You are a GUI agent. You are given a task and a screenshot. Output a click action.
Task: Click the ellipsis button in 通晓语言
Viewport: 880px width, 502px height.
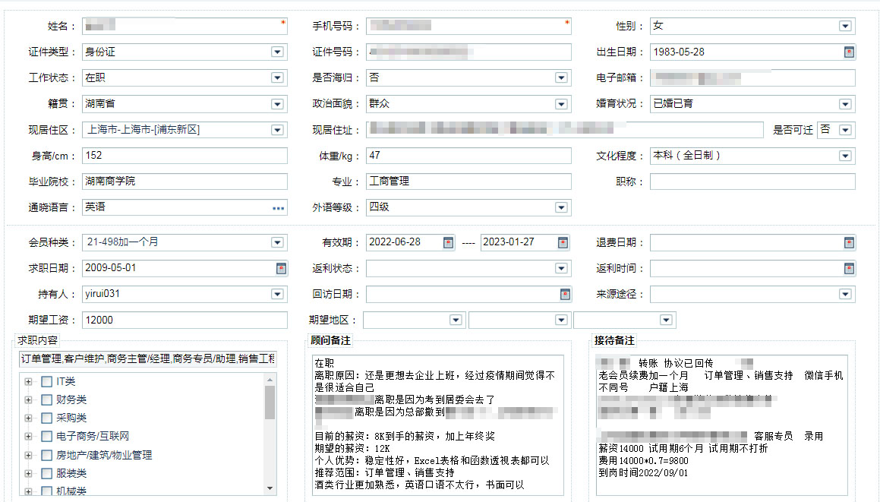[278, 208]
